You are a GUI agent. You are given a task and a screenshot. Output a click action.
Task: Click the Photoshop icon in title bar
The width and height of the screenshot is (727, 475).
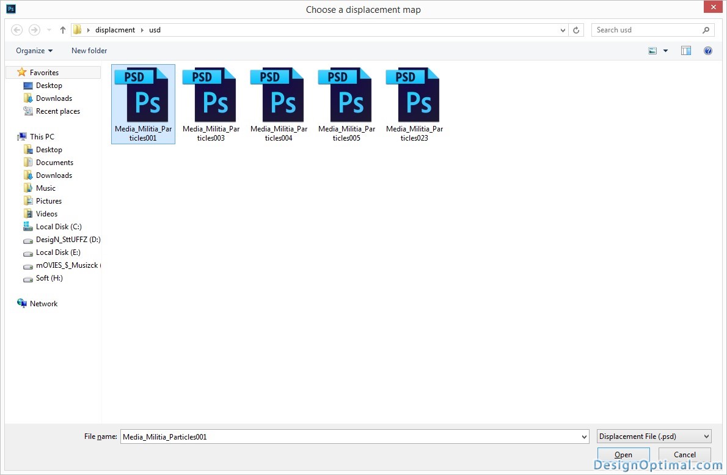11,9
